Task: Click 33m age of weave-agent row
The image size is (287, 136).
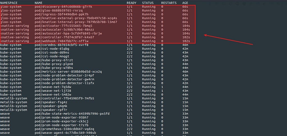Action: pos(185,133)
